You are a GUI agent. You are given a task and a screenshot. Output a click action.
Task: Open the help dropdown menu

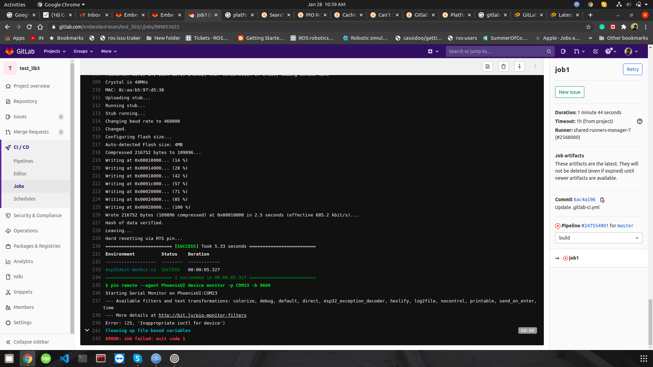pyautogui.click(x=611, y=51)
